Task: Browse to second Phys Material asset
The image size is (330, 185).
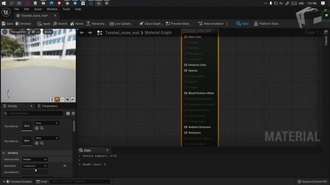Action: click(x=42, y=143)
